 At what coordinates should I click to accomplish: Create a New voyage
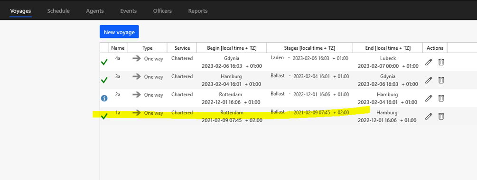coord(119,32)
